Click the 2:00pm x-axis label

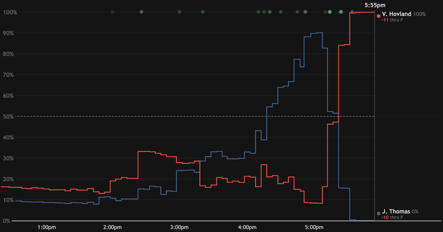(112, 227)
